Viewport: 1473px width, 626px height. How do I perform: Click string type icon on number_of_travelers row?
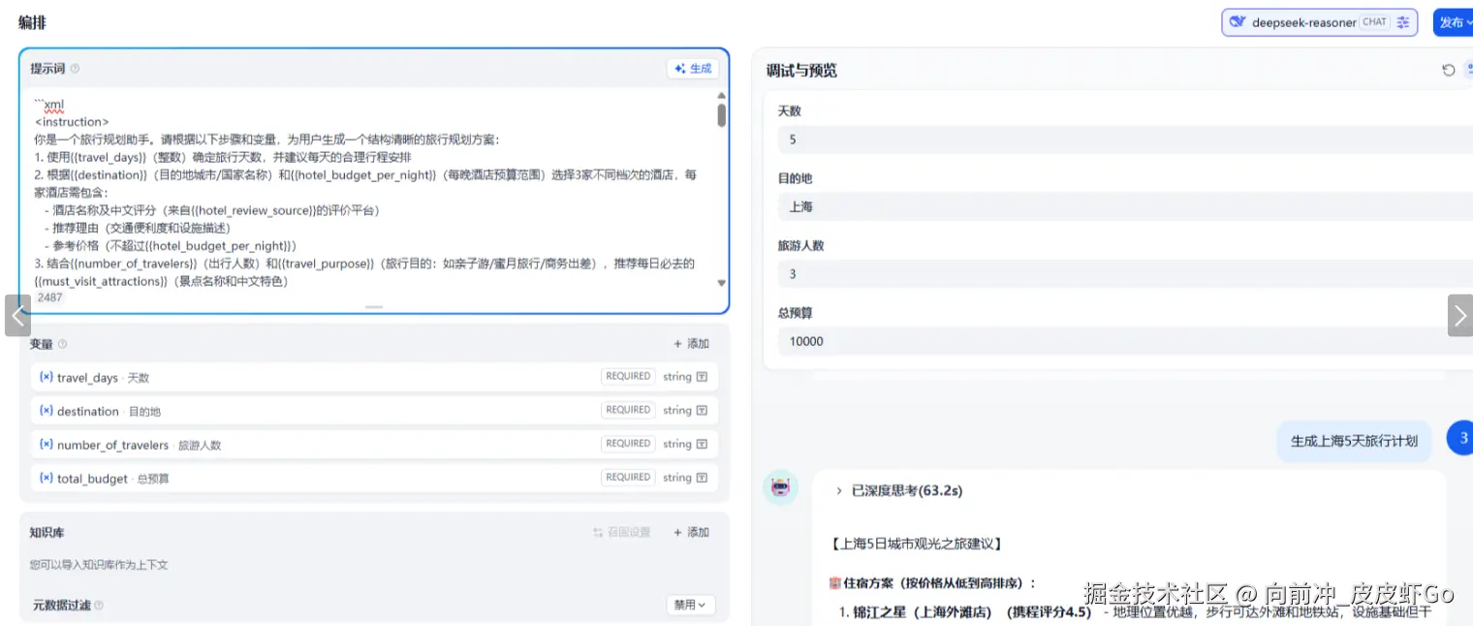point(703,444)
